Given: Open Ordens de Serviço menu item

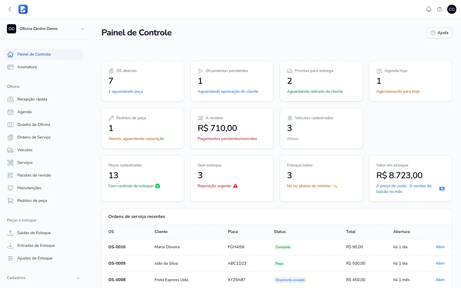Looking at the screenshot, I should point(44,137).
